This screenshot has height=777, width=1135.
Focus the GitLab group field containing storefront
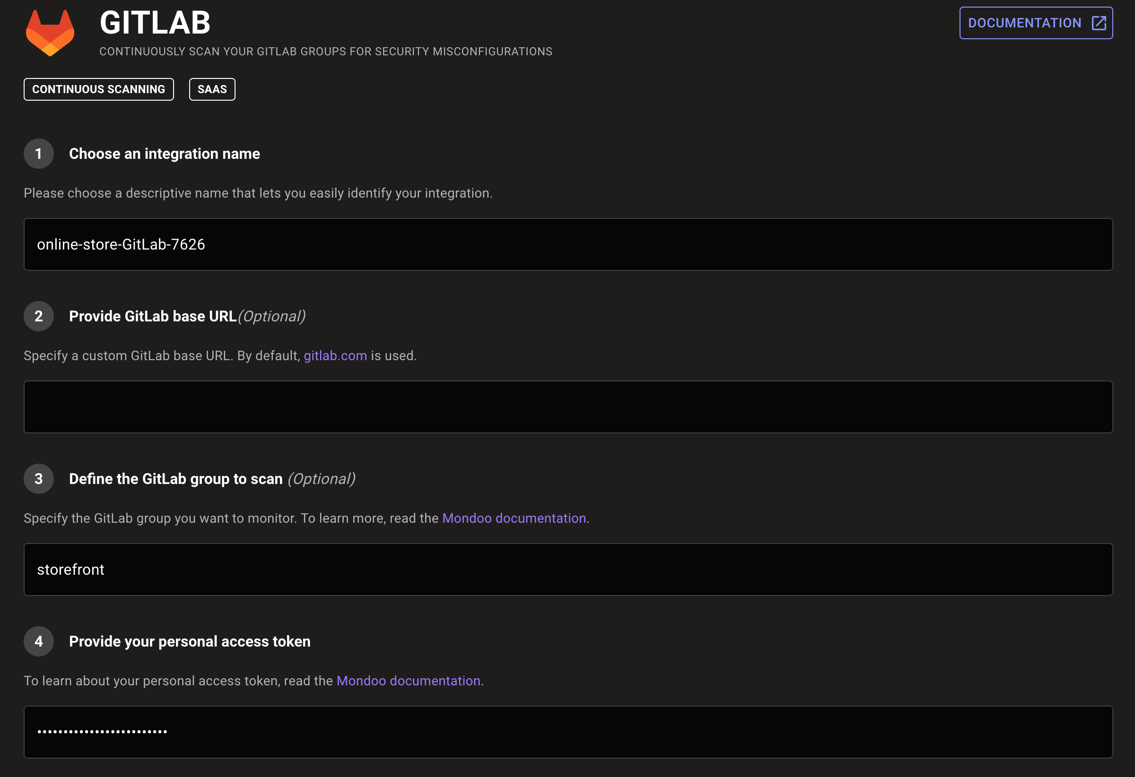coord(568,570)
